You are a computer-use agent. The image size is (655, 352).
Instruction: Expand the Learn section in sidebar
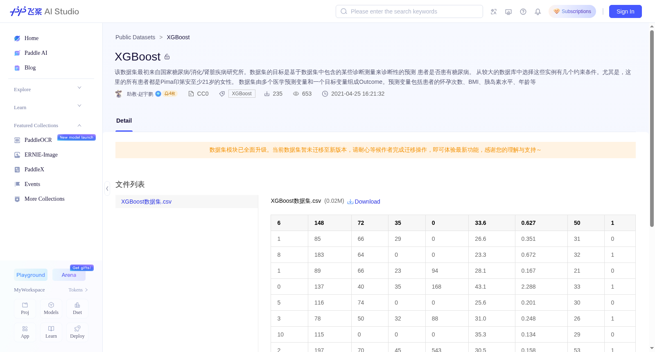pyautogui.click(x=79, y=106)
